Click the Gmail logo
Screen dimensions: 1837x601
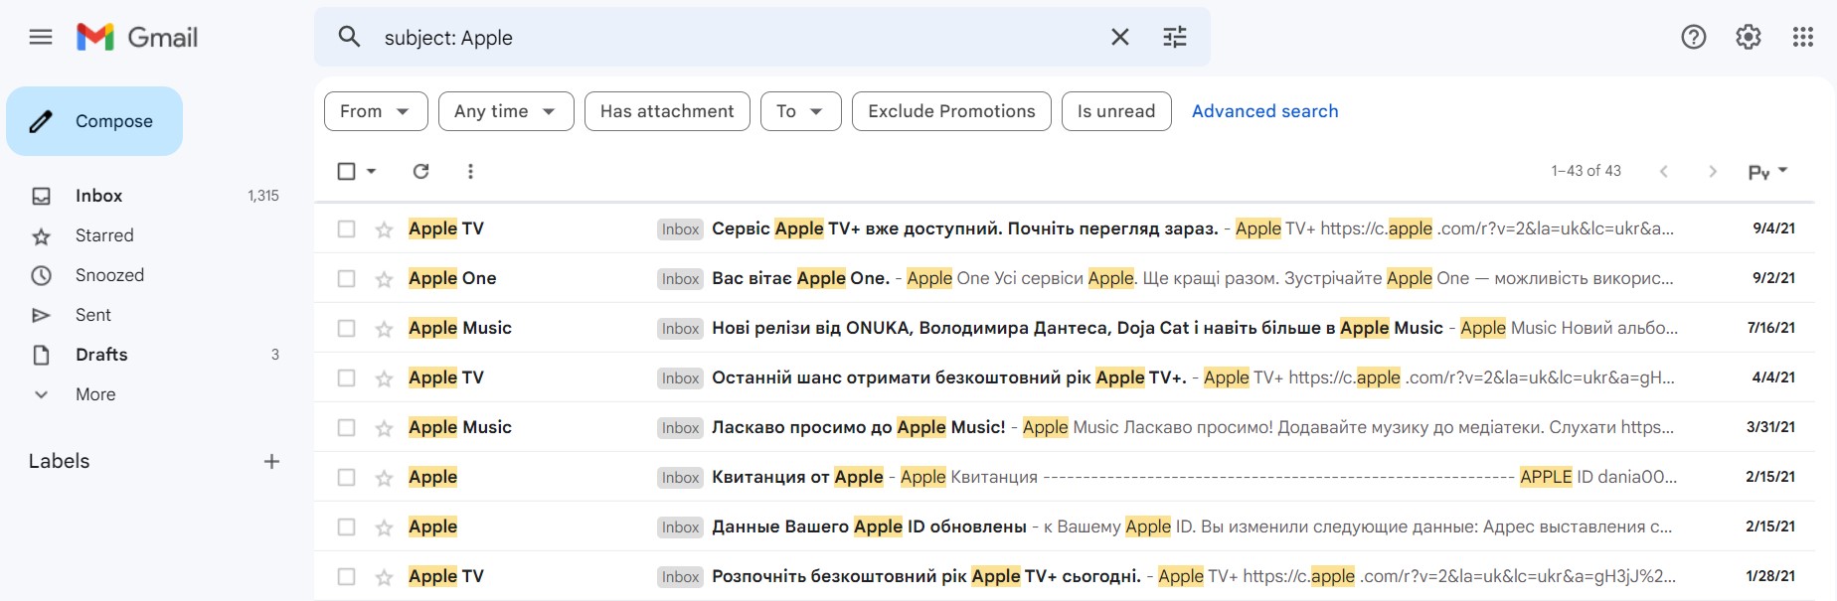click(x=137, y=38)
